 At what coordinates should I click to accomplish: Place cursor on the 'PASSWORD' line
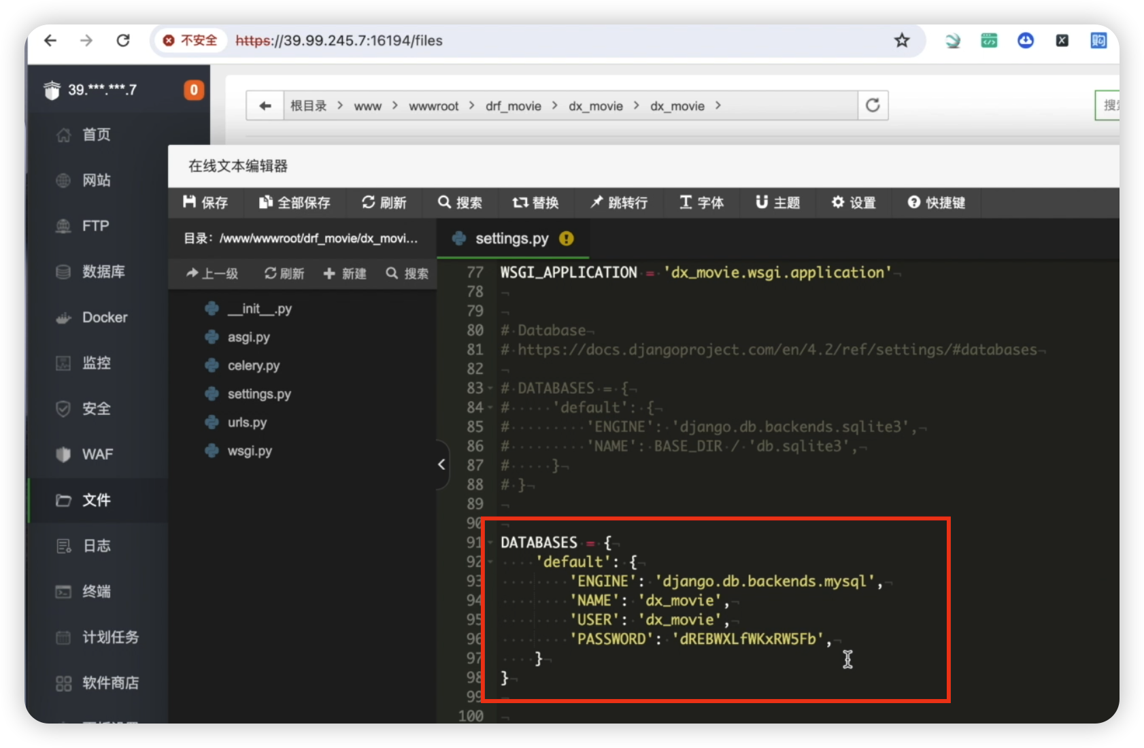(701, 639)
